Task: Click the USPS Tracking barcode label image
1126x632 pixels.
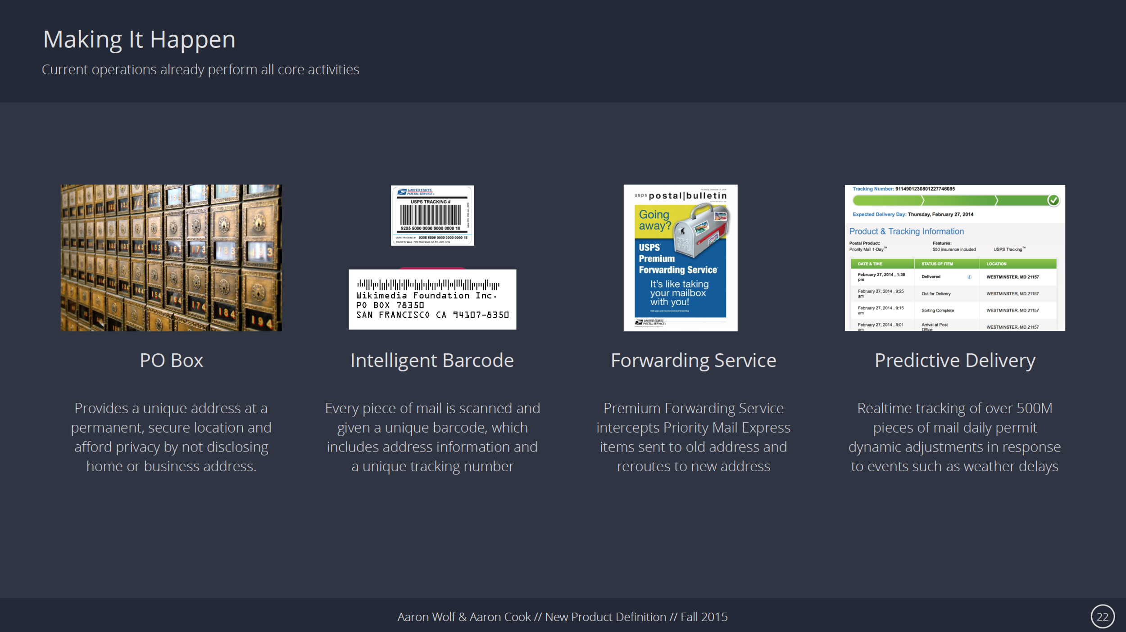Action: (x=432, y=215)
